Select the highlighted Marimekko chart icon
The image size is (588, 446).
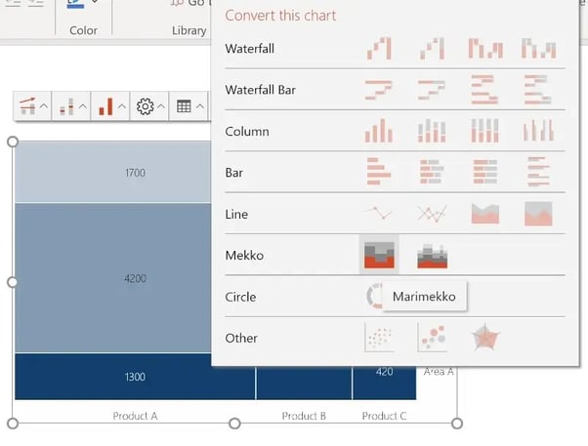[379, 255]
